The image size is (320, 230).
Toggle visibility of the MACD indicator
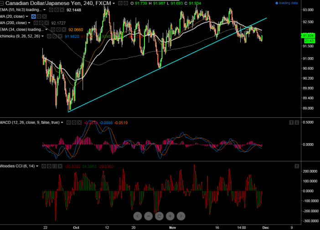[68, 123]
